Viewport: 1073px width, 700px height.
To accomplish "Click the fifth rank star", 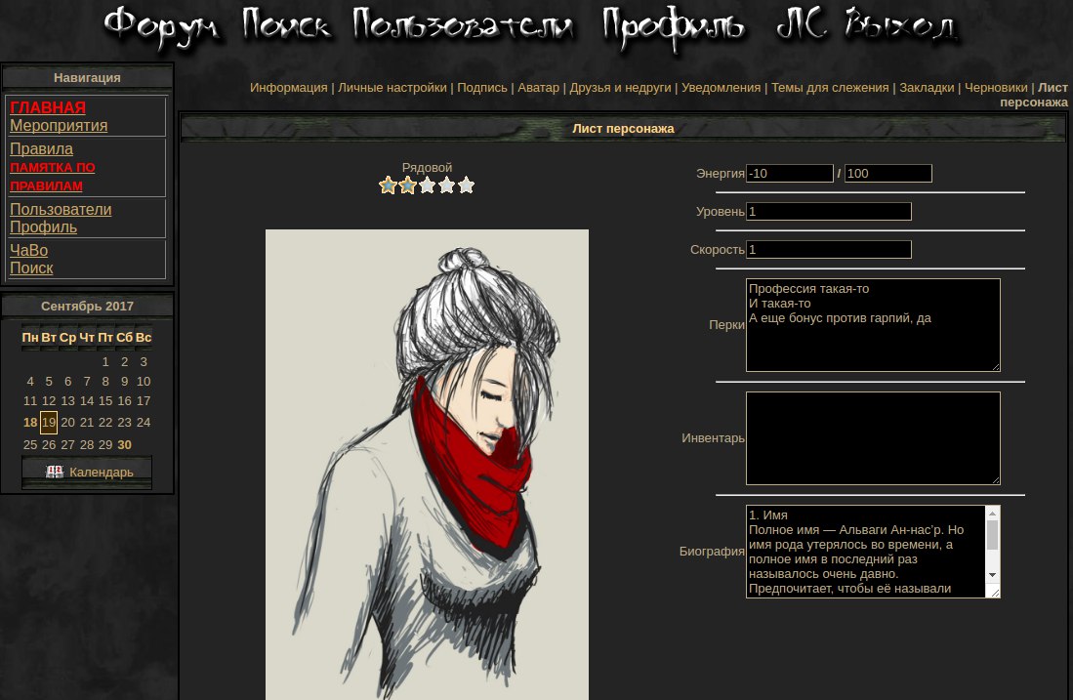I will 466,185.
